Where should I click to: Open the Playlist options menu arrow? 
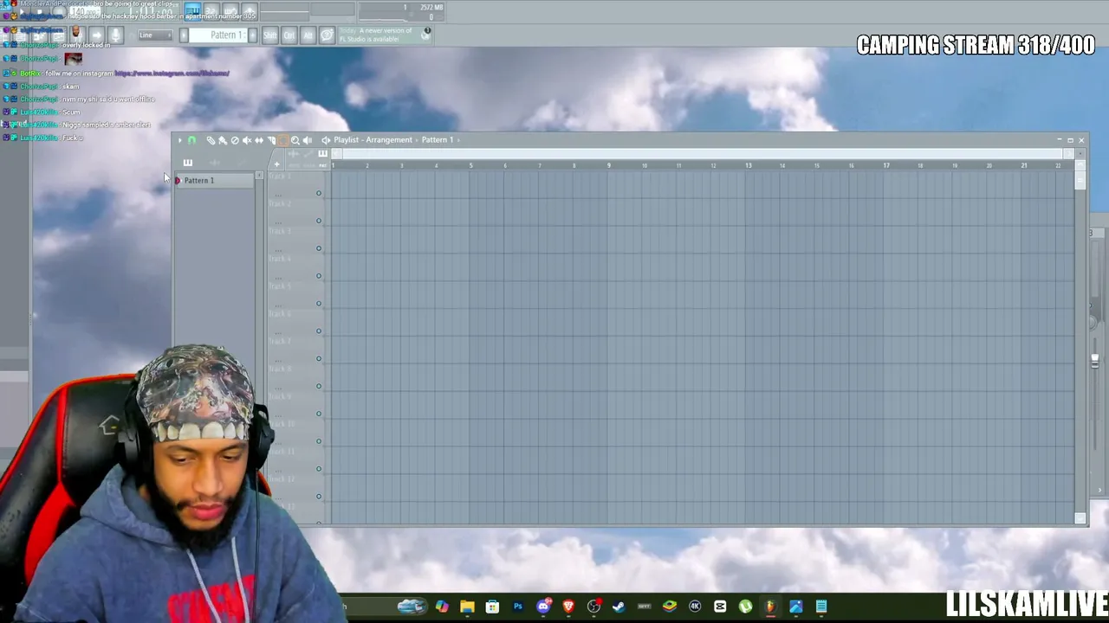click(x=179, y=140)
